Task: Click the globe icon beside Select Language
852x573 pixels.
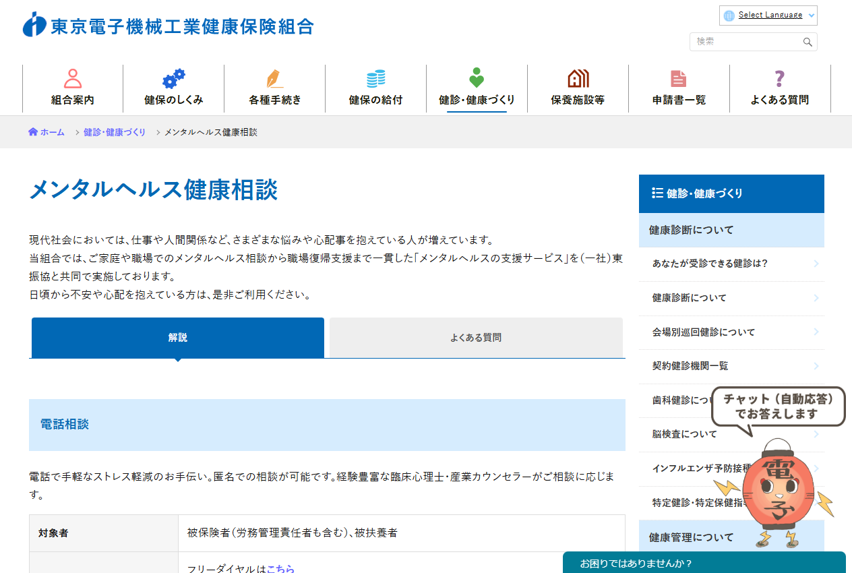Action: tap(729, 16)
